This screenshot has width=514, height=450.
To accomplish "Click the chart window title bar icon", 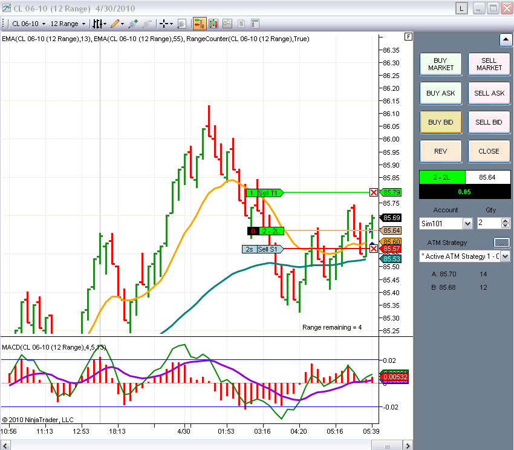I will pyautogui.click(x=6, y=8).
